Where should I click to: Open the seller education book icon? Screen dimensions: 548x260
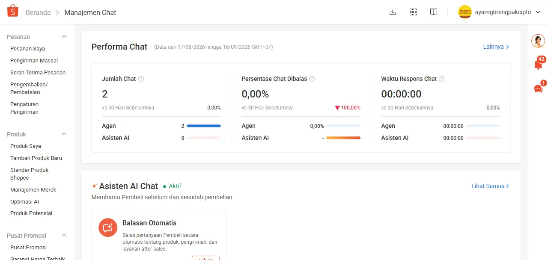pyautogui.click(x=434, y=12)
